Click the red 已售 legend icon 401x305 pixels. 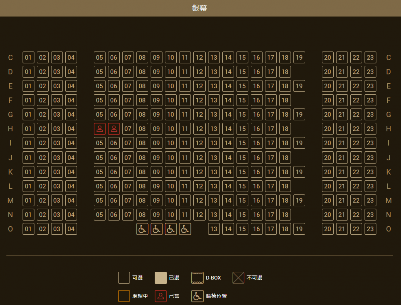[x=161, y=296]
